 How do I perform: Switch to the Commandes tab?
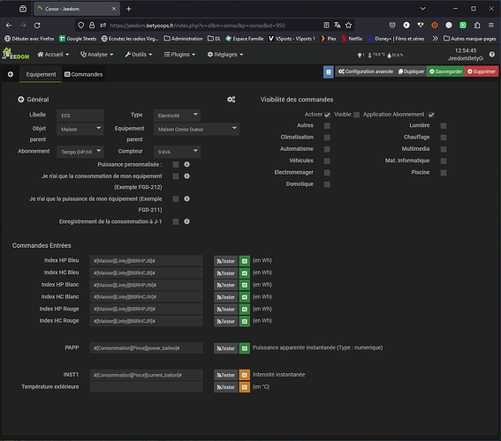coord(83,74)
